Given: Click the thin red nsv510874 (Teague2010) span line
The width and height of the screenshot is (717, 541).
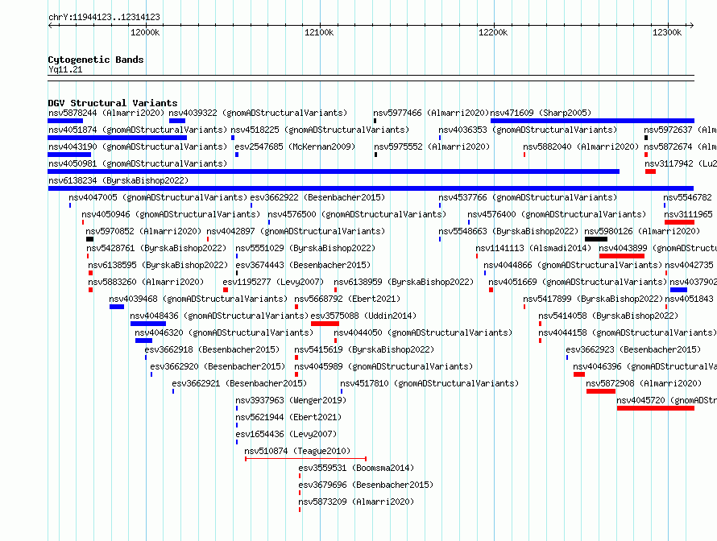Looking at the screenshot, I should pos(306,459).
